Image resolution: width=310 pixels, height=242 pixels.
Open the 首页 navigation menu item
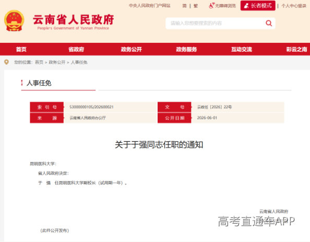tap(21, 49)
